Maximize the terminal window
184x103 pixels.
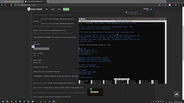point(160,19)
